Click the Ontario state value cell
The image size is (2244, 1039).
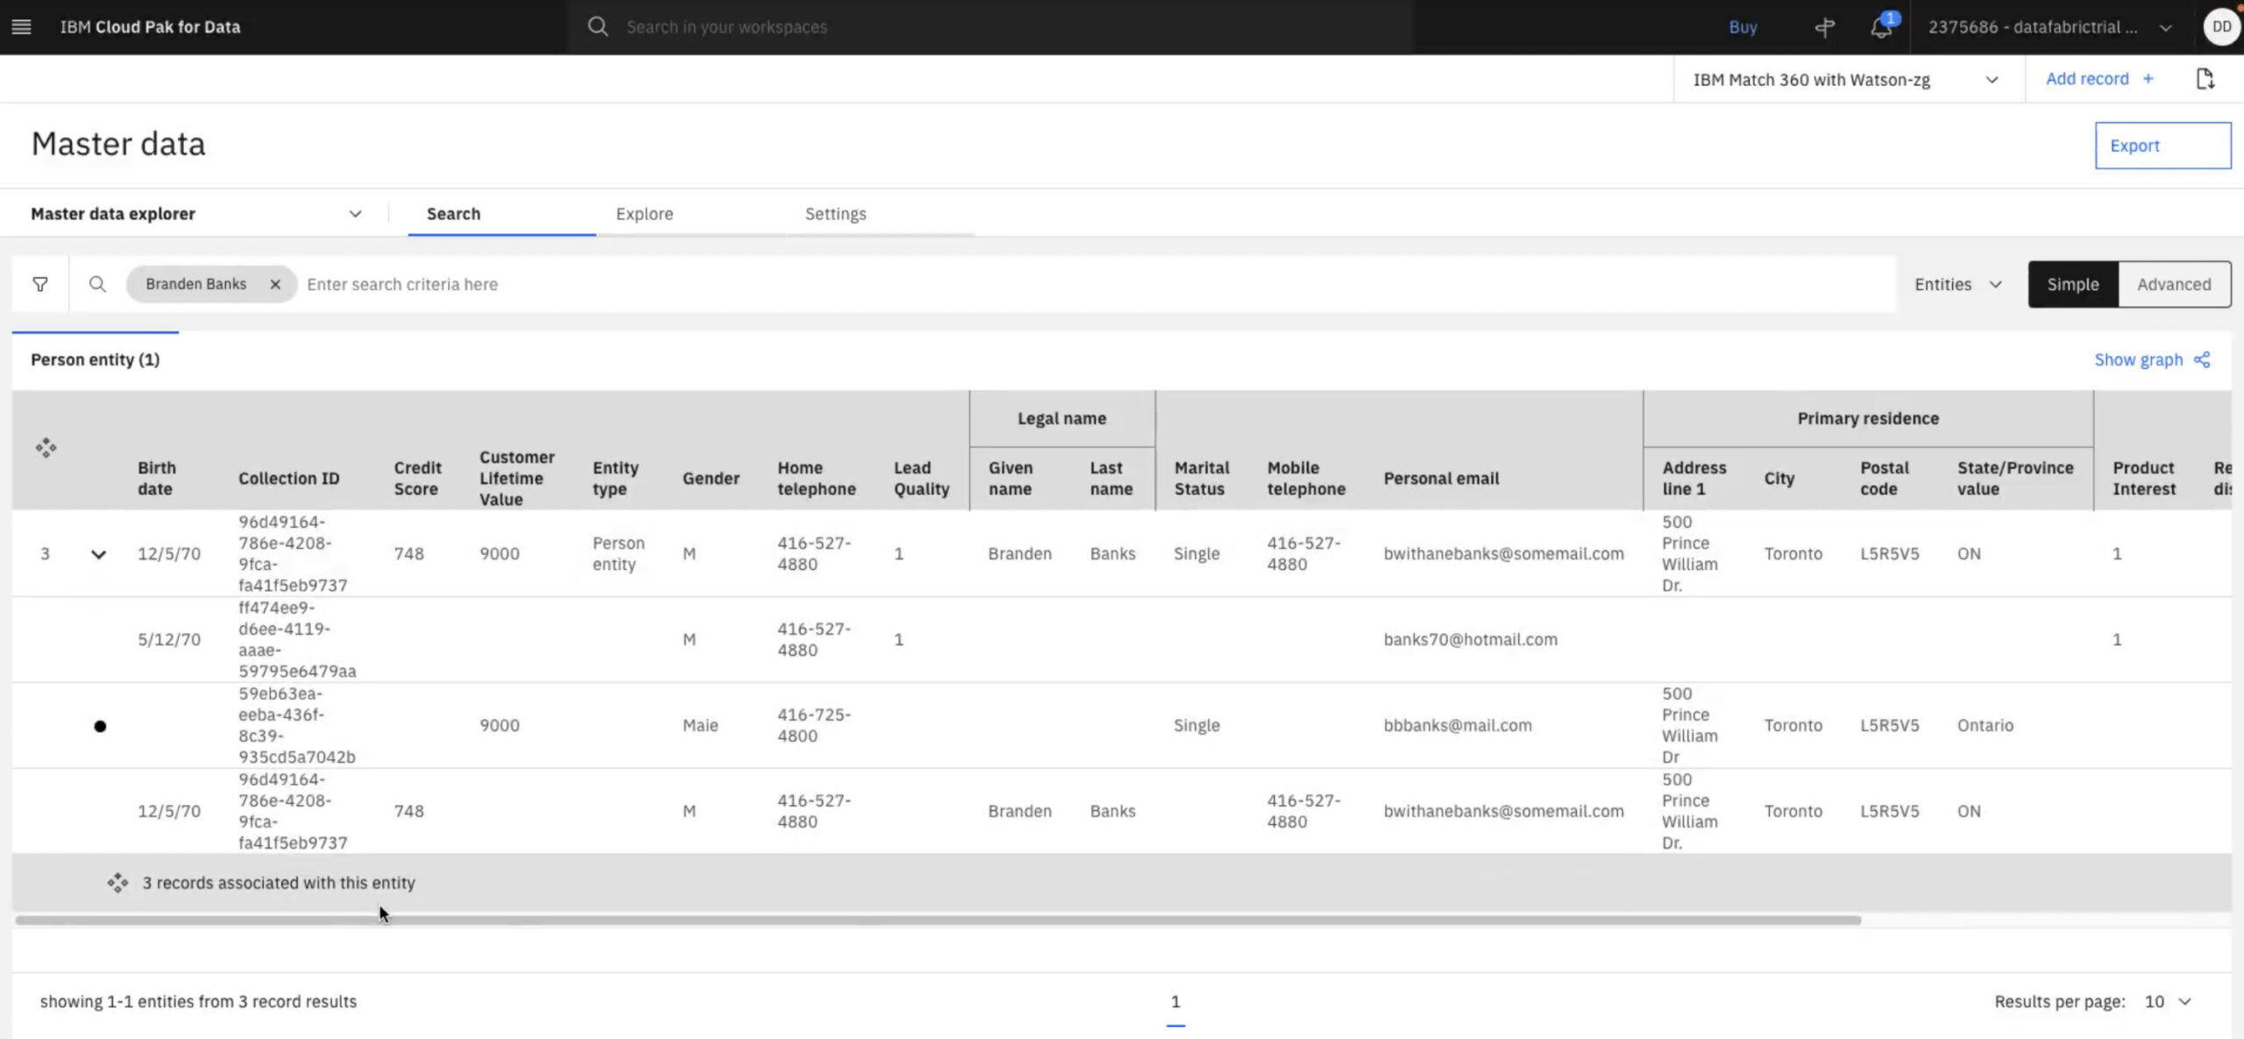1985,726
